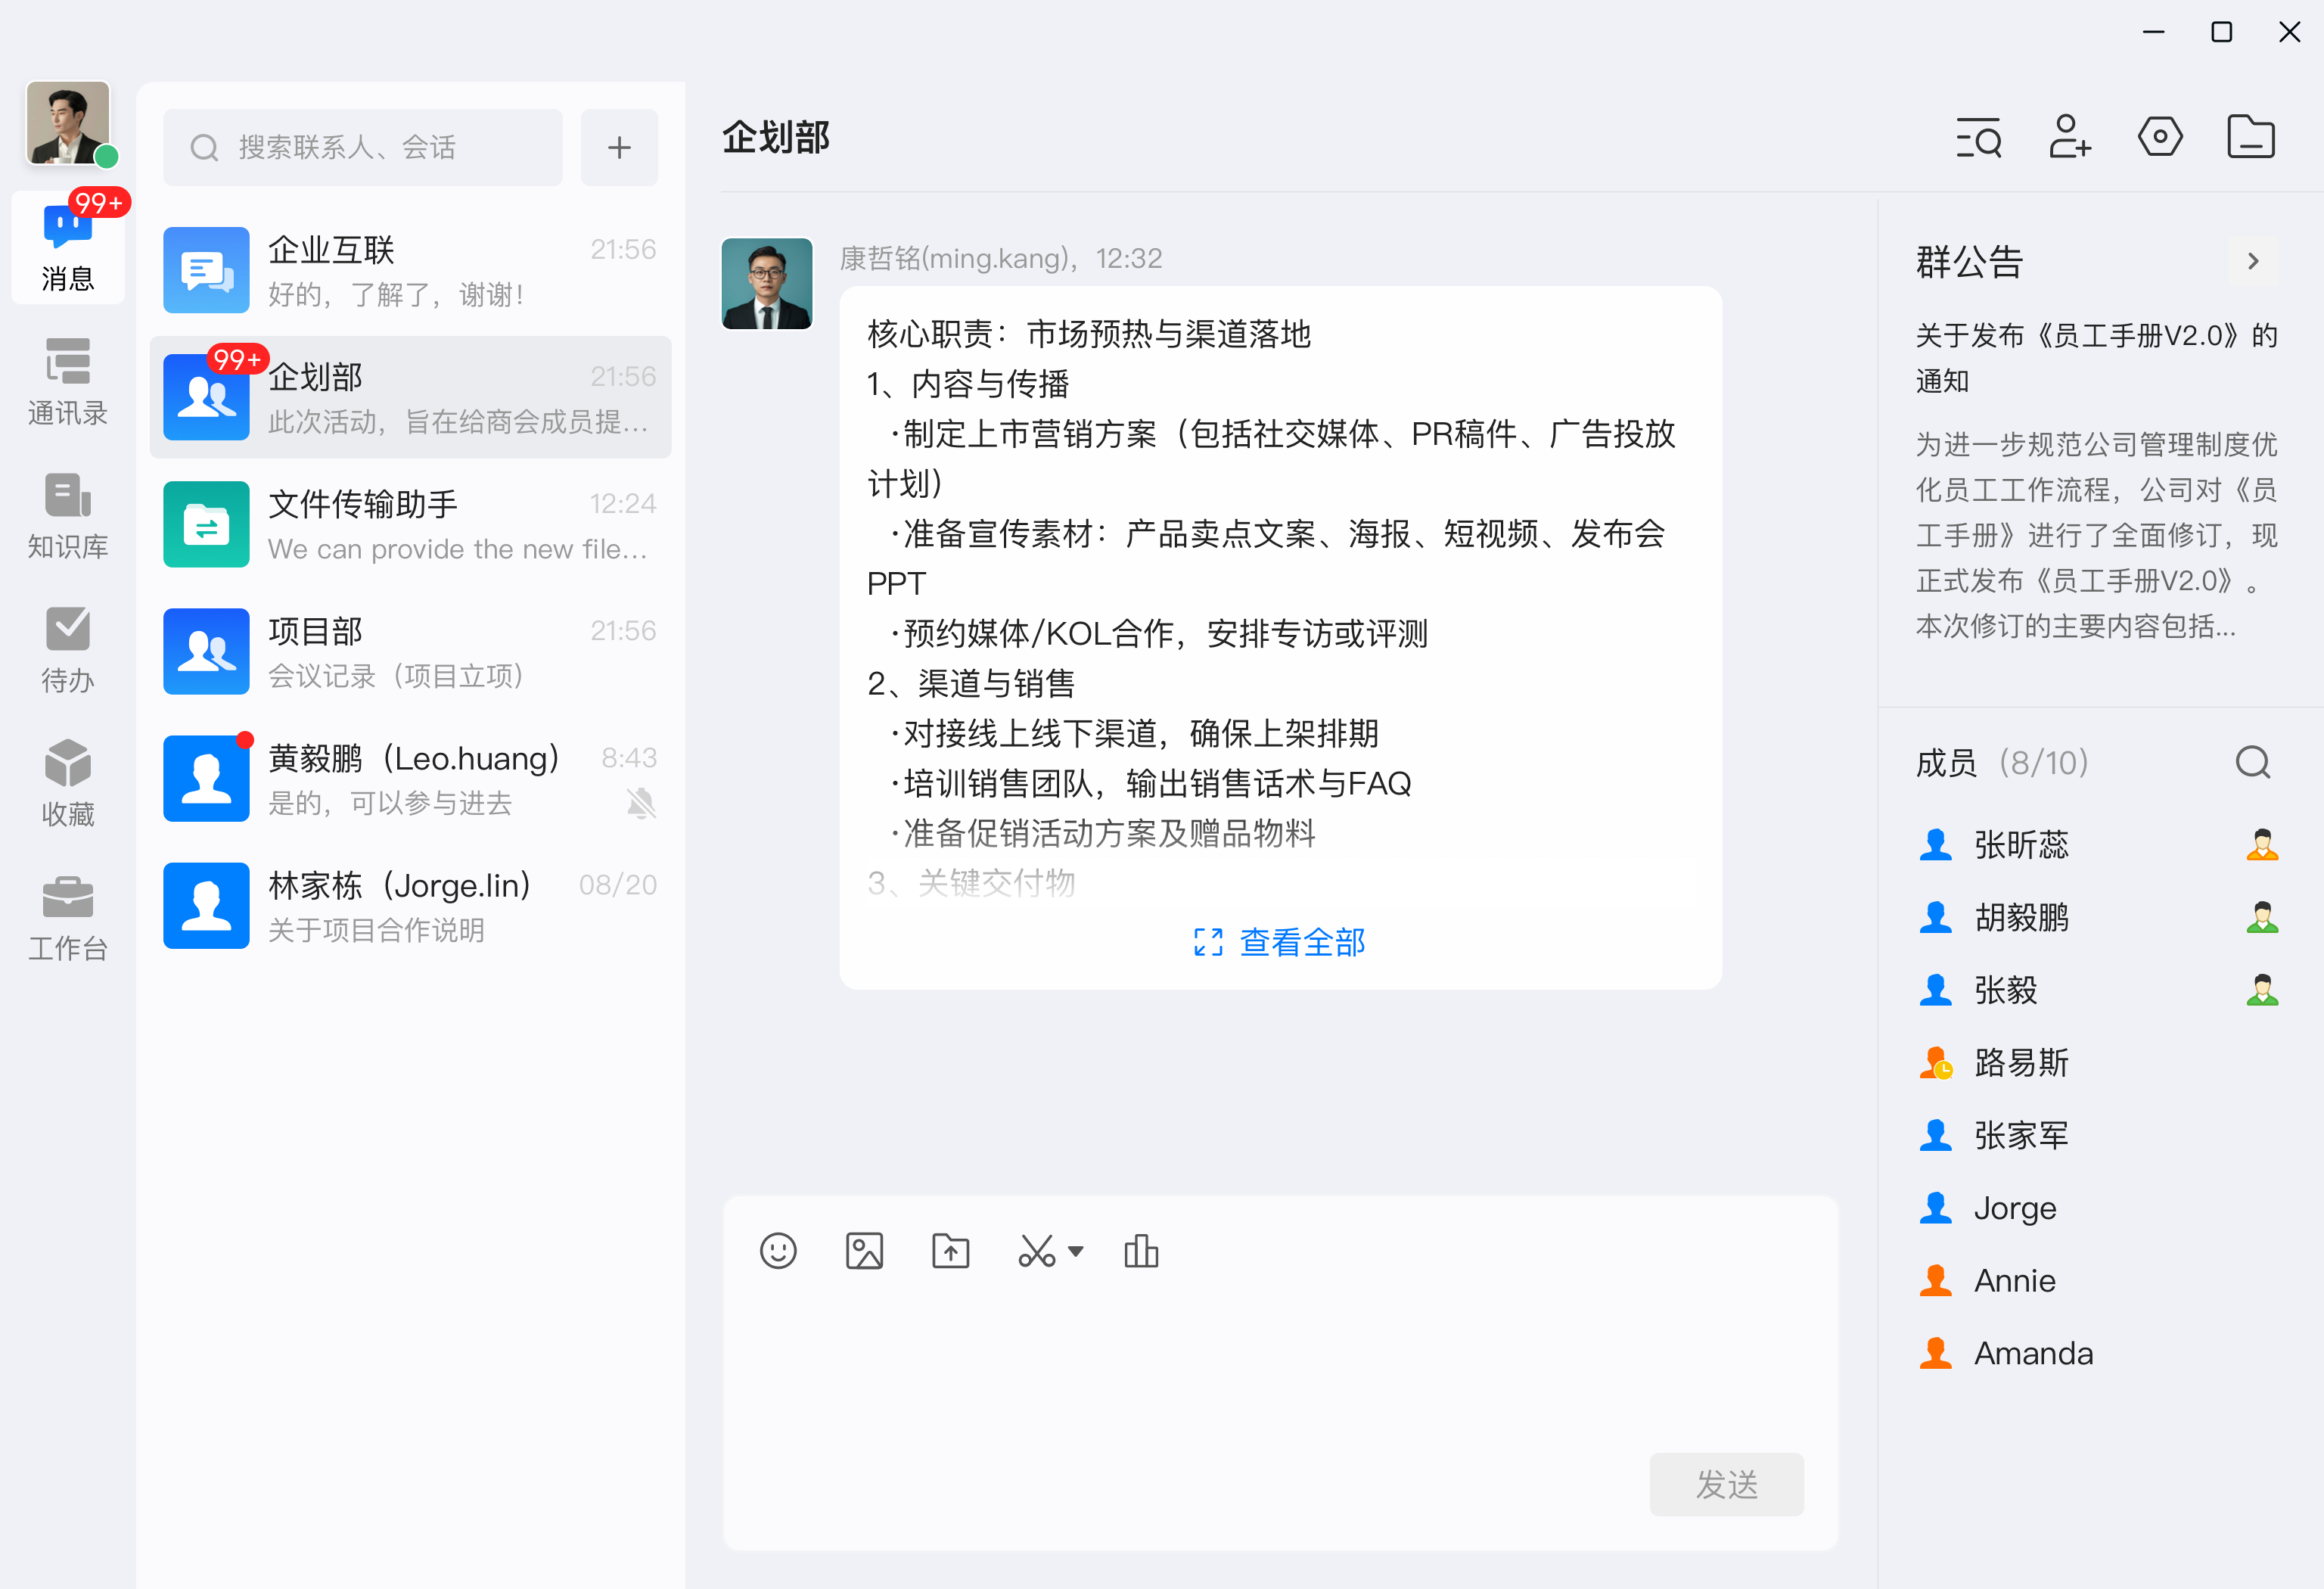This screenshot has width=2324, height=1589.
Task: Click muted bell icon on 黄毅鹏 chat
Action: pos(641,803)
